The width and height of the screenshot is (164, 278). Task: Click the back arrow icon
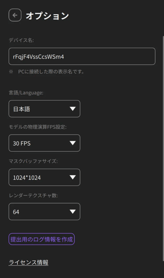coord(15,15)
